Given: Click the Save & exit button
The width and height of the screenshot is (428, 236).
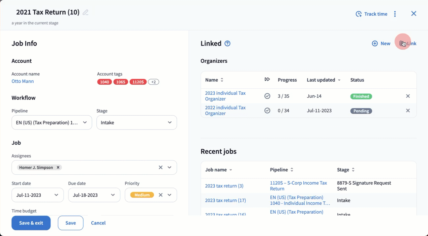Looking at the screenshot, I should tap(31, 223).
